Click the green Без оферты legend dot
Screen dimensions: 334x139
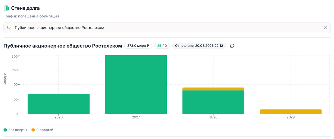(x=5, y=130)
